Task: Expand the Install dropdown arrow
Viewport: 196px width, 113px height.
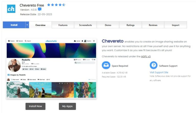Action: point(27,25)
